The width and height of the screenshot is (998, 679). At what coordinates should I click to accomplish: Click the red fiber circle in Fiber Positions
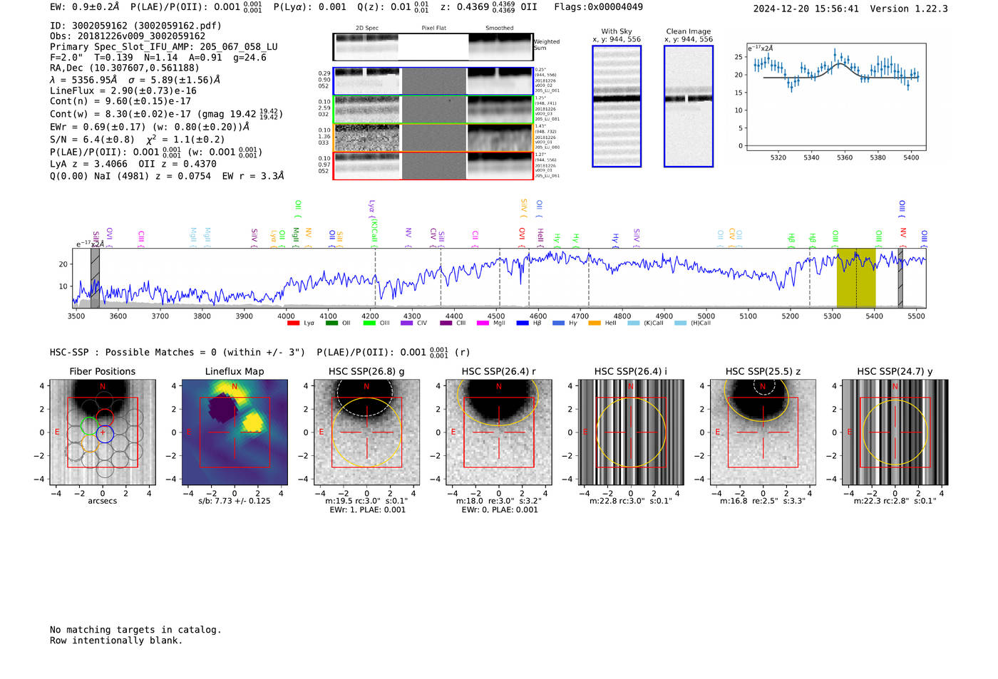[x=105, y=418]
